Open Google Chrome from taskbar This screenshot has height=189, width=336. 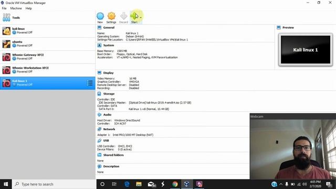(x=175, y=184)
